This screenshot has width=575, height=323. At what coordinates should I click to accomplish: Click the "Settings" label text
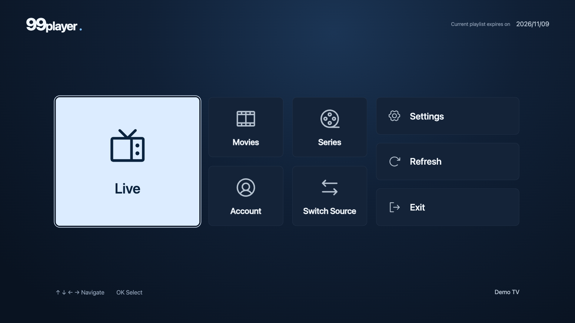click(x=427, y=117)
